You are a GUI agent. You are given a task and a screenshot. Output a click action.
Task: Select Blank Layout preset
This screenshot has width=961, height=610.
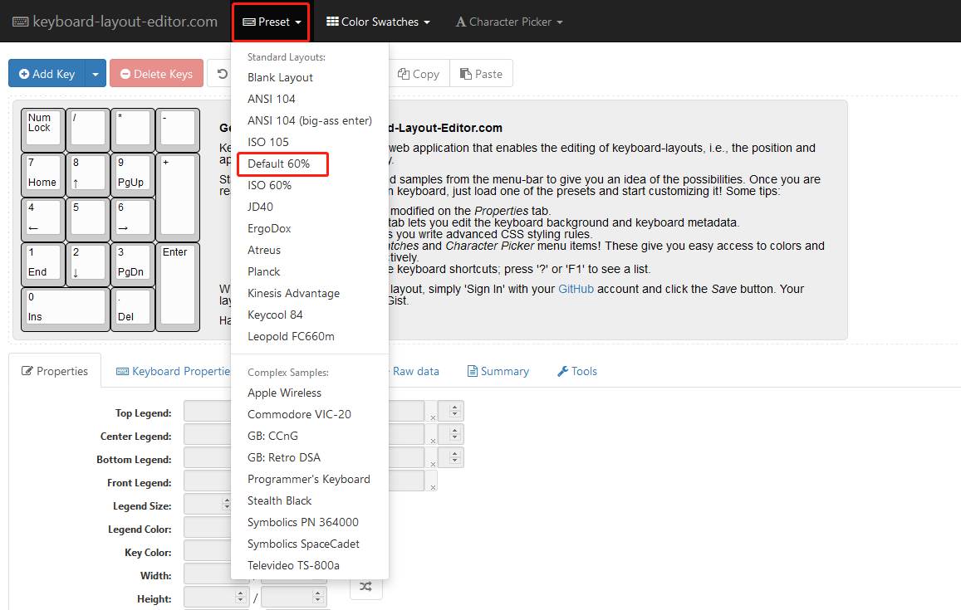pyautogui.click(x=280, y=78)
